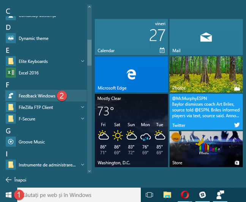Expand the Instrumente de administrare chevron
246x202 pixels.
point(82,165)
